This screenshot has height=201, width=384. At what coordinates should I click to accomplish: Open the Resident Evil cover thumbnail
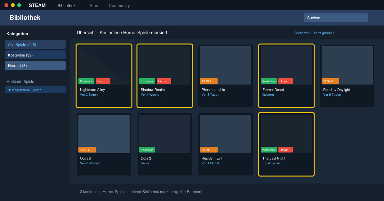pyautogui.click(x=226, y=134)
